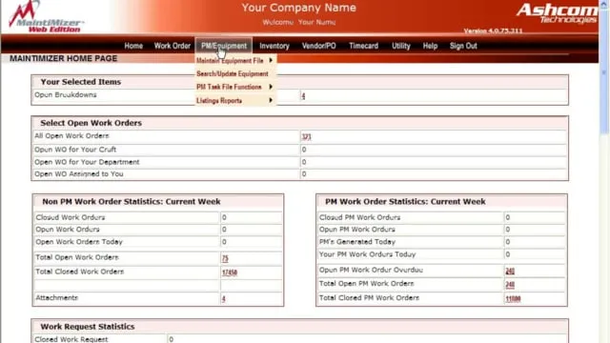Open the Timecard menu
Viewport: 610px width, 343px height.
[363, 46]
